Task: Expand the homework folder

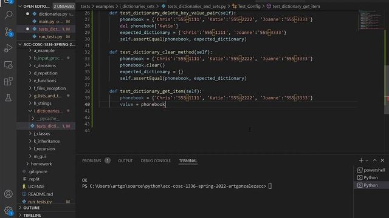Action: click(46, 164)
